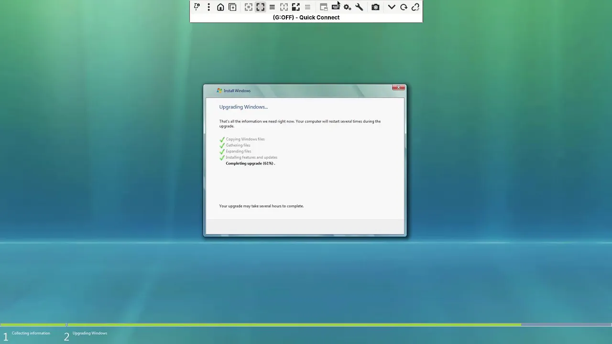Take a screenshot with camera icon
Image resolution: width=612 pixels, height=344 pixels.
coord(375,7)
